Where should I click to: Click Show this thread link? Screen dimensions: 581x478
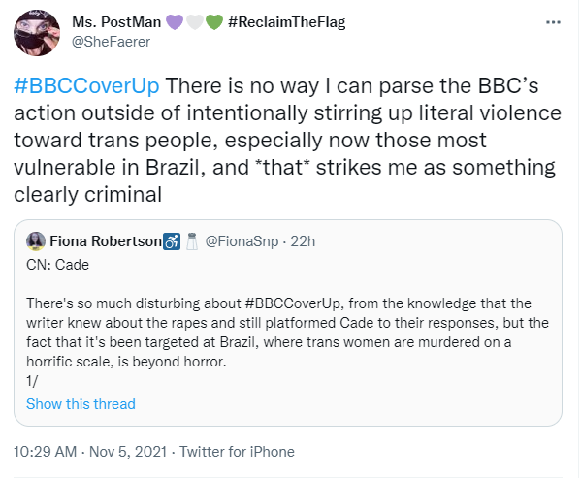[x=81, y=404]
